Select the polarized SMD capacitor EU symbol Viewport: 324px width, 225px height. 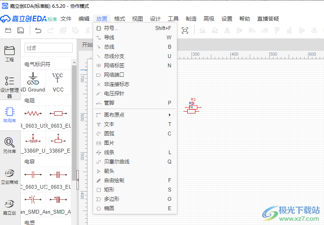[x=58, y=204]
